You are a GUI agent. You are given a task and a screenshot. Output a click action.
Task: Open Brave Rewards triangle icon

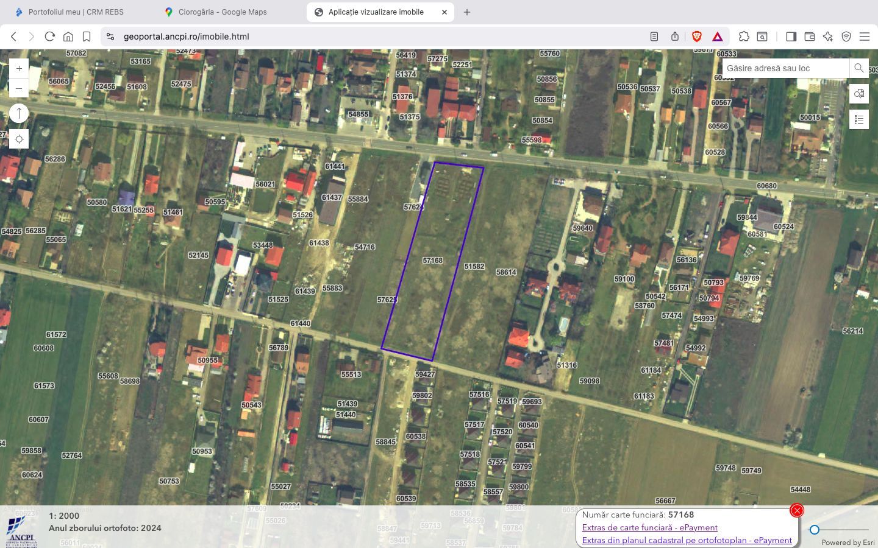point(718,37)
